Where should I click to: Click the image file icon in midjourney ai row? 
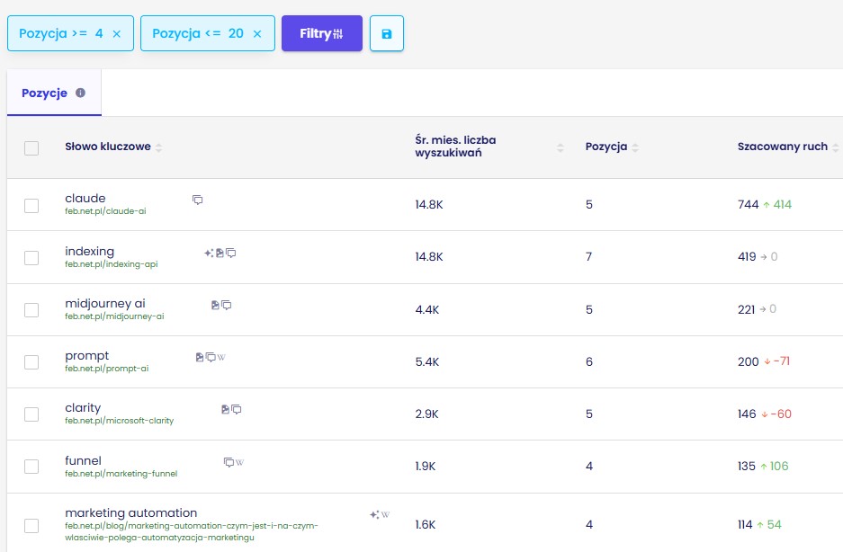pos(215,305)
